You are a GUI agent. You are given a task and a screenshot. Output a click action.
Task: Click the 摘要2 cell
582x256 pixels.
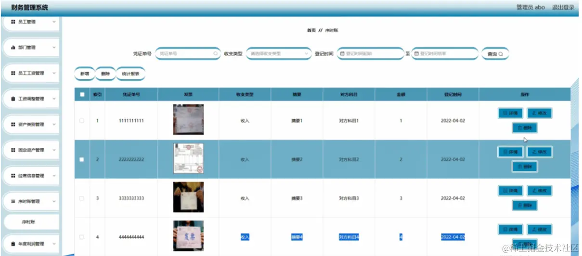(x=297, y=159)
